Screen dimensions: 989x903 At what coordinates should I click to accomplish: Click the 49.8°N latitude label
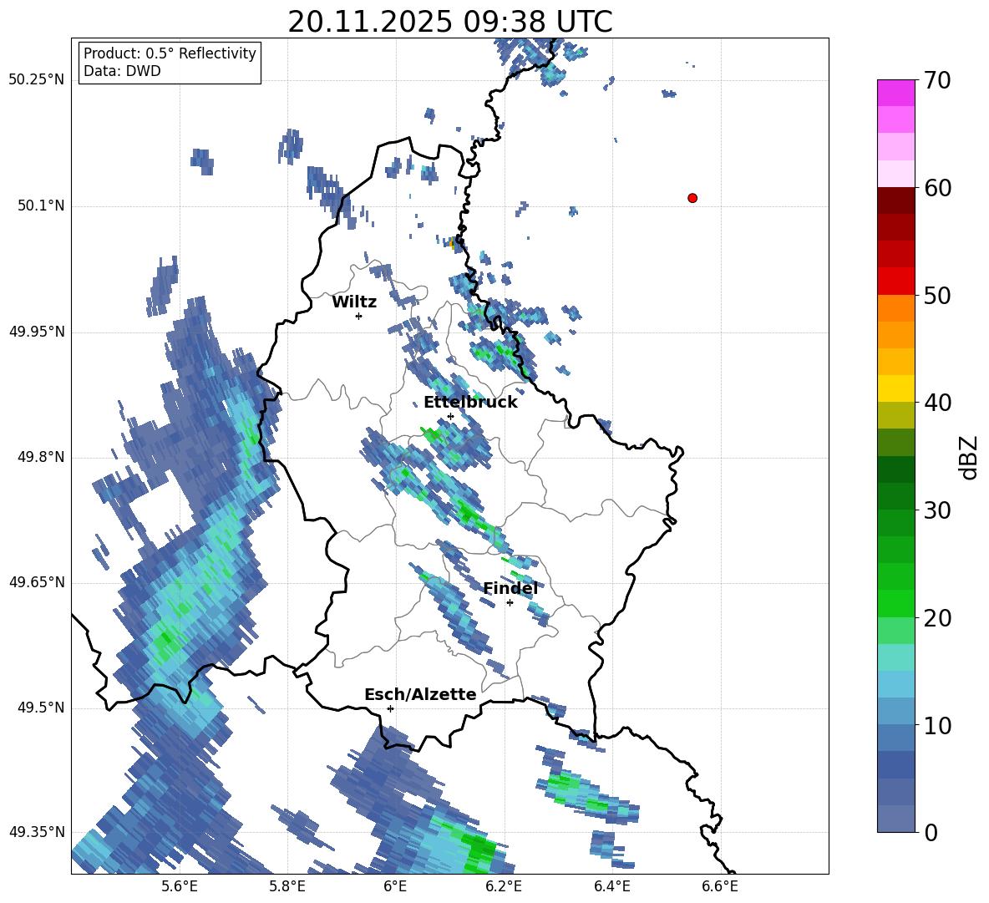click(x=42, y=457)
